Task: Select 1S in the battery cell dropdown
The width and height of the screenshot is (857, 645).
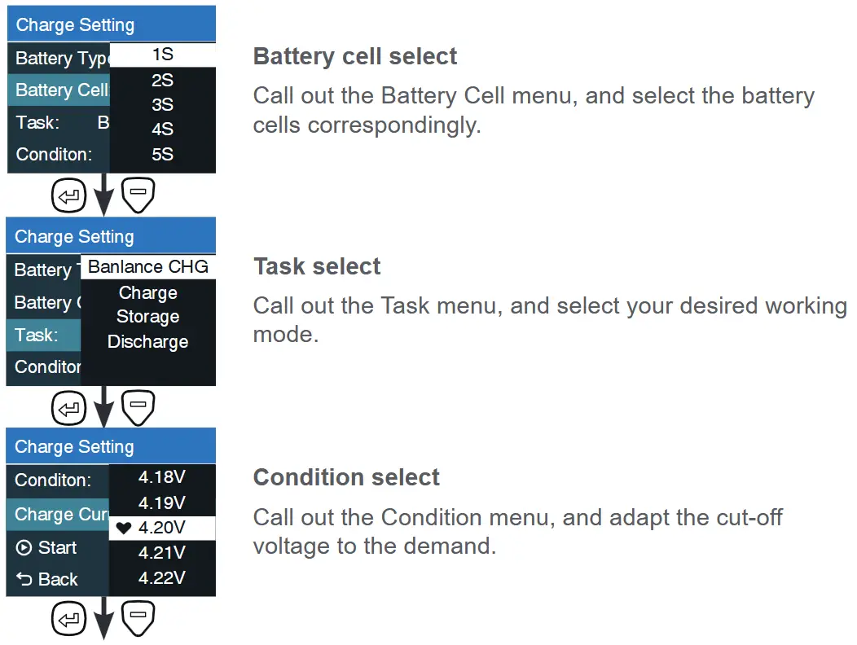Action: 163,55
